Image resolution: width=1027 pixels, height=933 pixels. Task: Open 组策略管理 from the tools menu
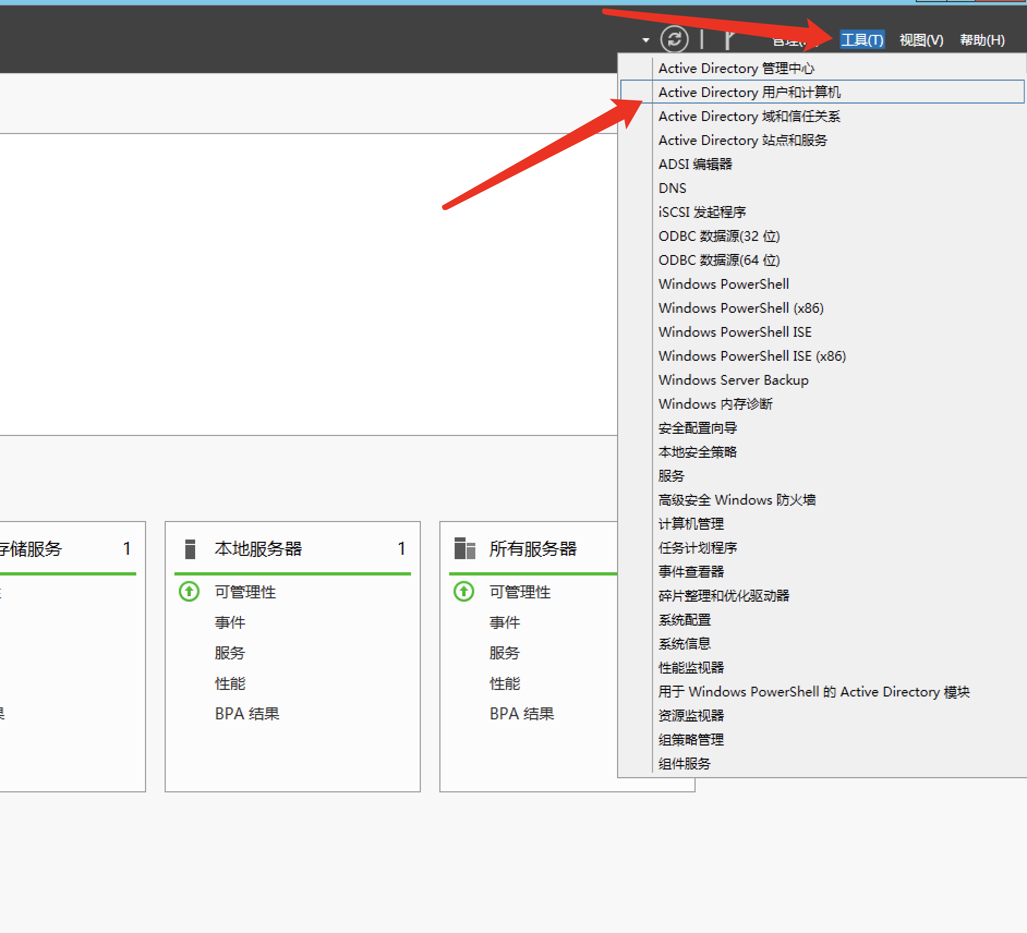coord(691,740)
